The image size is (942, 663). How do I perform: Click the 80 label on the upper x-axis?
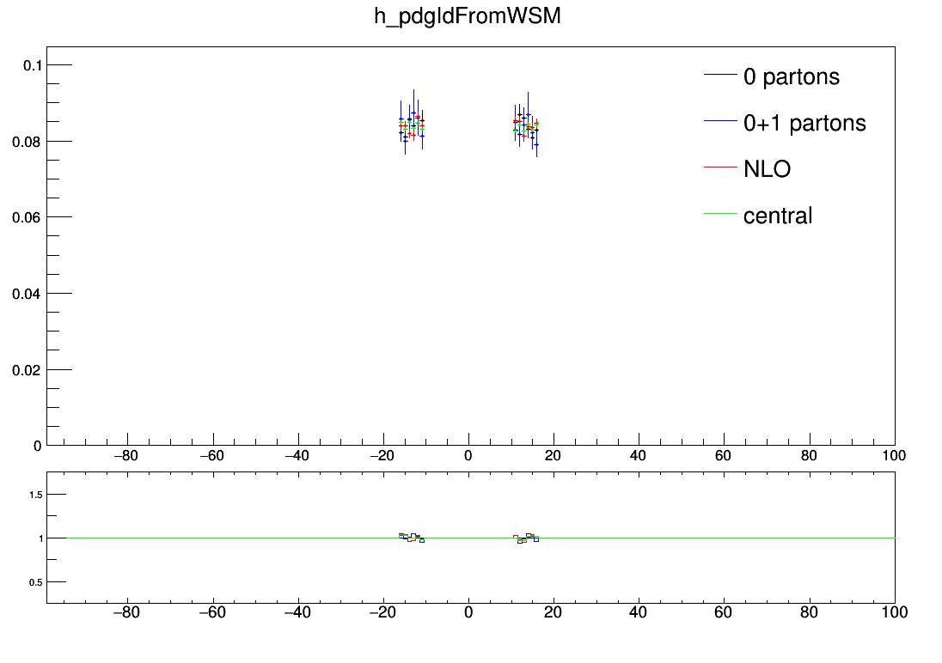[810, 456]
